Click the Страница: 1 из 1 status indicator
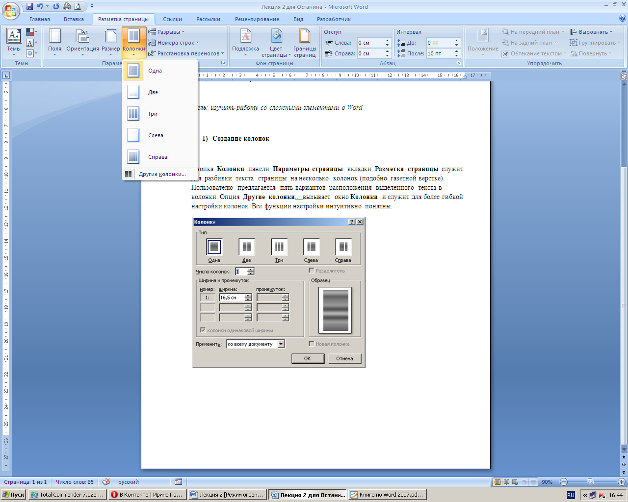The width and height of the screenshot is (628, 502). click(26, 482)
